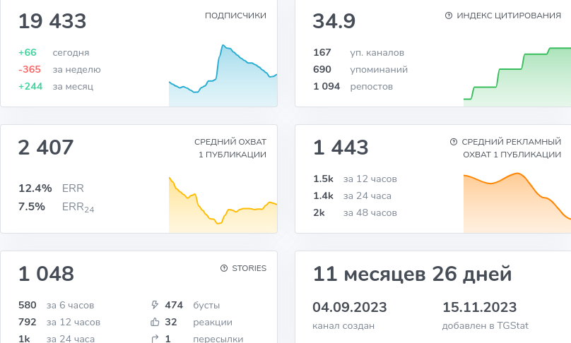Click the thumbs-up reactions icon
The width and height of the screenshot is (571, 343).
(155, 322)
